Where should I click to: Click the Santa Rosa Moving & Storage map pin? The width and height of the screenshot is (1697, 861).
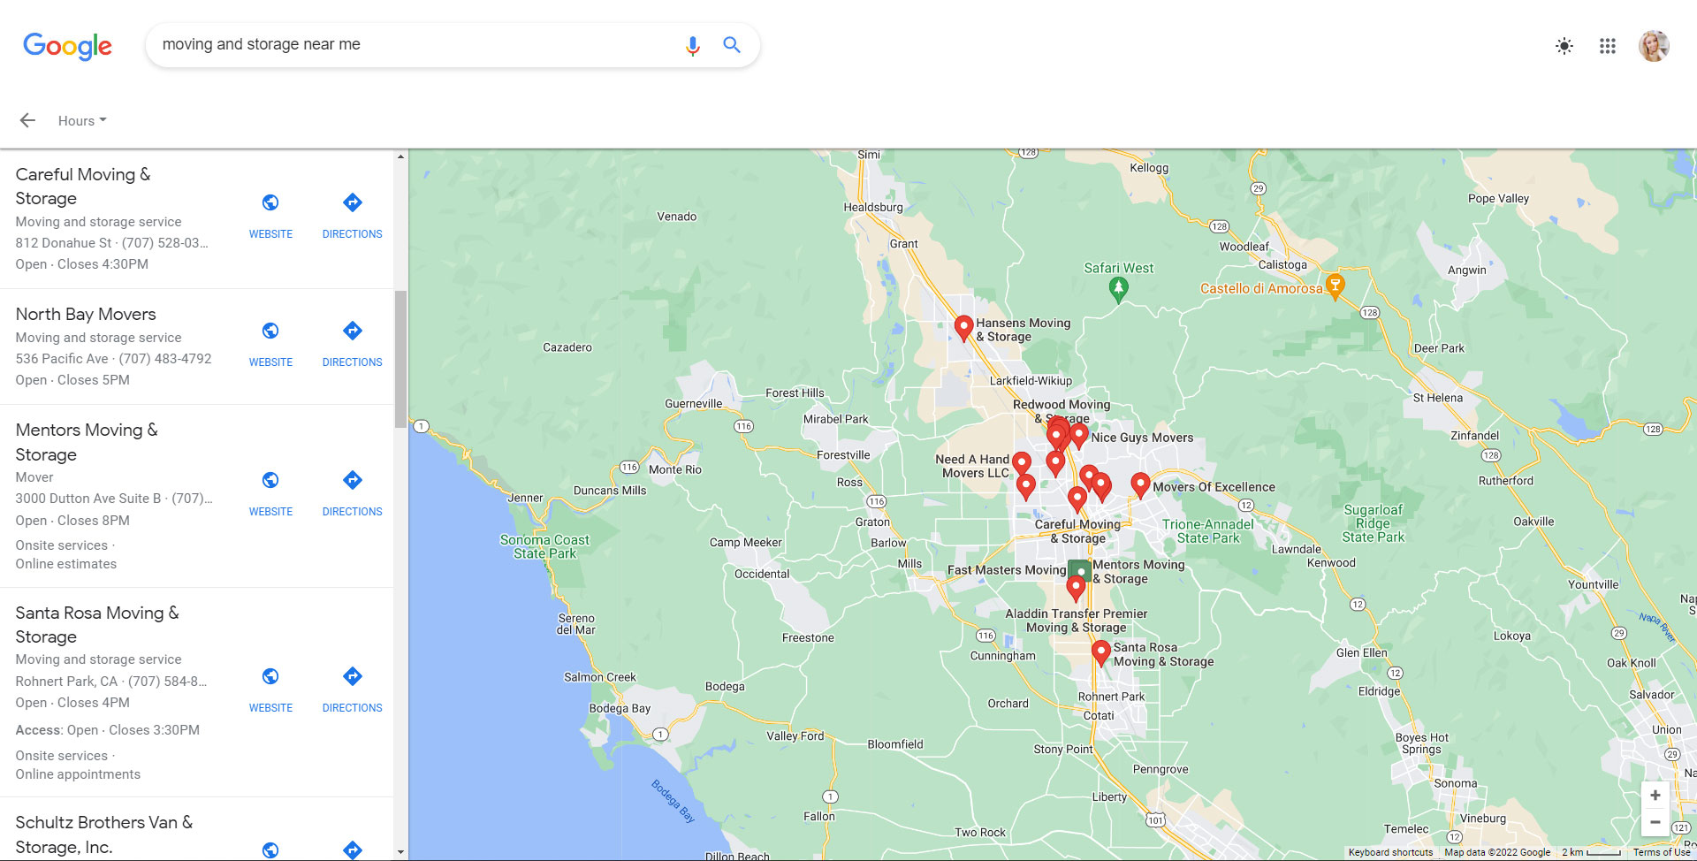click(x=1100, y=653)
